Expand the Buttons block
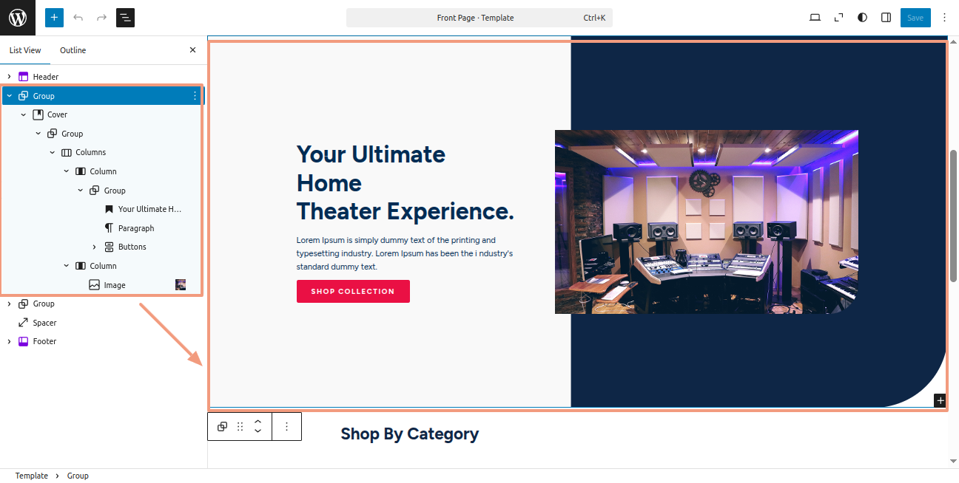The image size is (959, 483). [95, 247]
